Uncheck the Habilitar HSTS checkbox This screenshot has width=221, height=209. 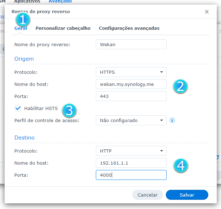tap(18, 108)
